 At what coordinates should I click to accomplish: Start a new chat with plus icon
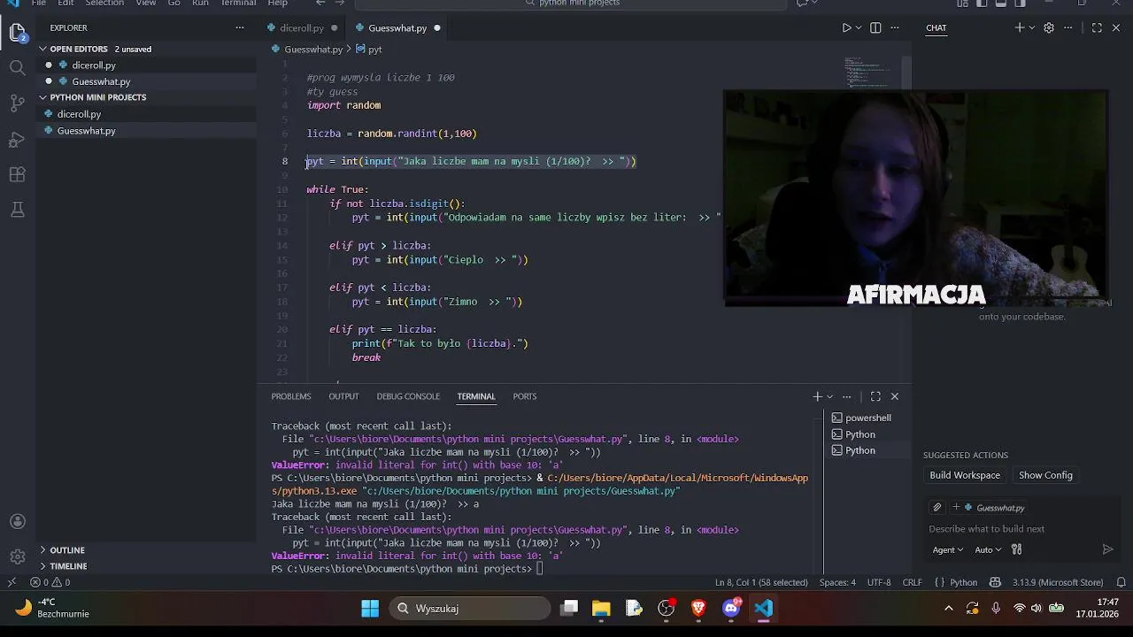(1019, 28)
